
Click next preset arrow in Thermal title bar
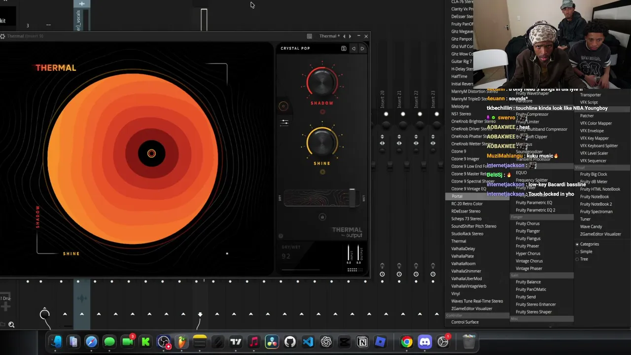pos(350,36)
